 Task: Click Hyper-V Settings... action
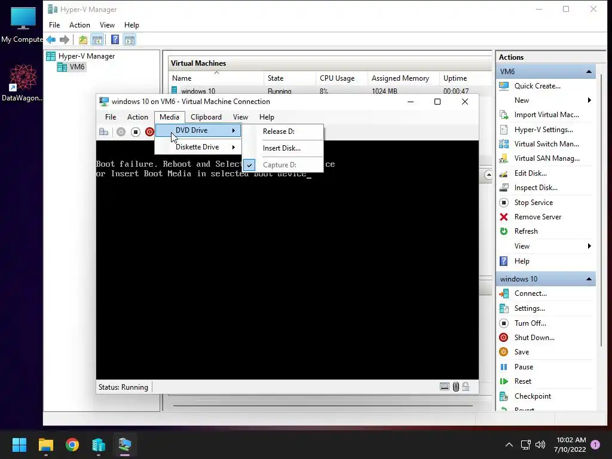pos(543,130)
